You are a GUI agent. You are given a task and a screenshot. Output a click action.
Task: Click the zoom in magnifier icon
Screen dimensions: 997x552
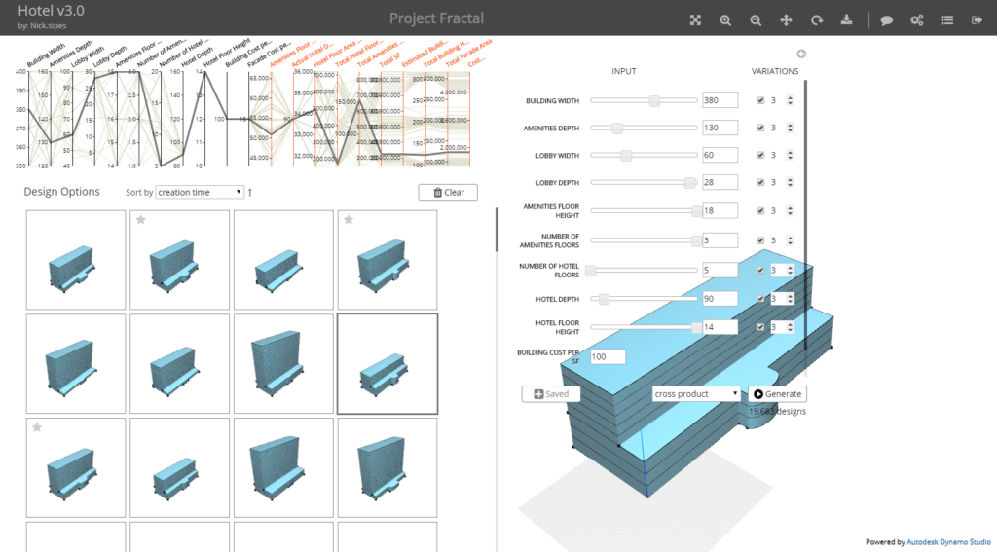[x=725, y=20]
